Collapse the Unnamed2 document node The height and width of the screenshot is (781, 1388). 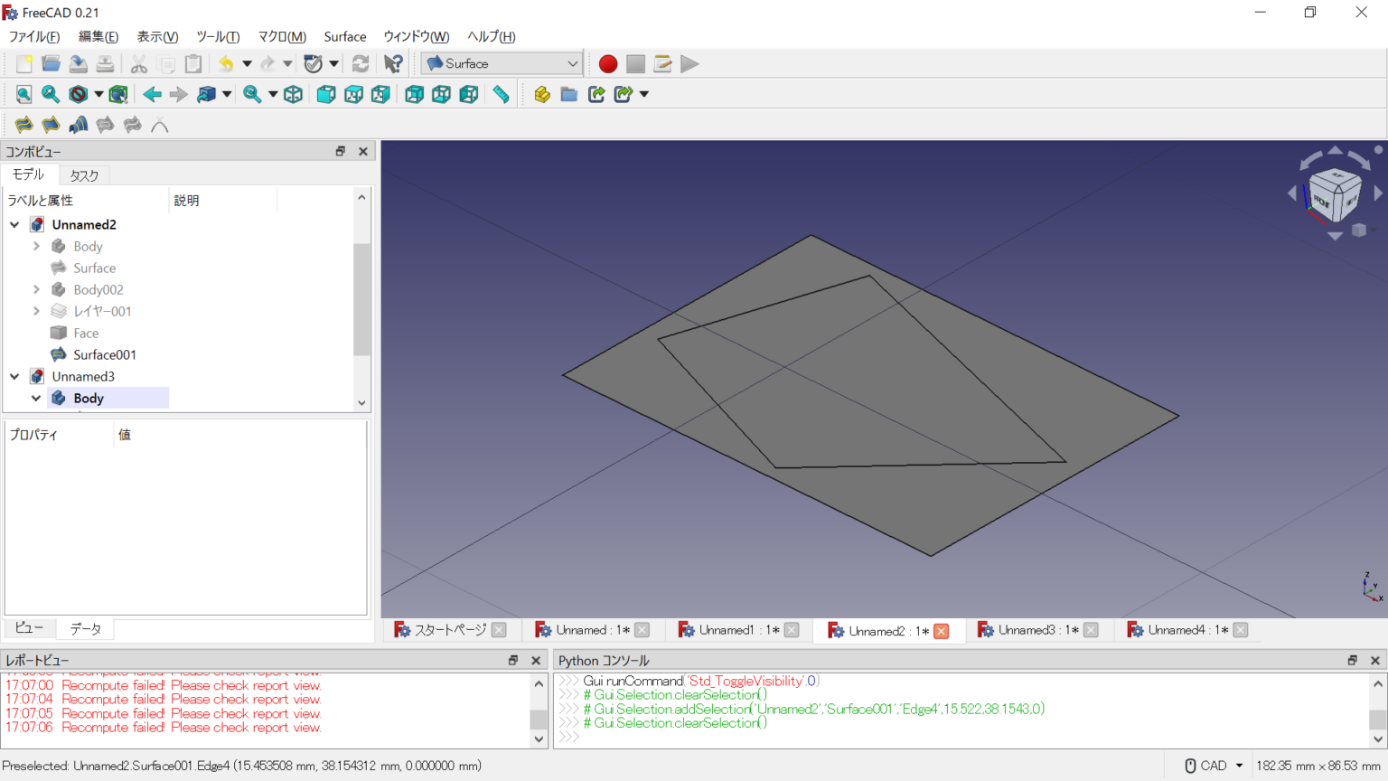point(14,224)
